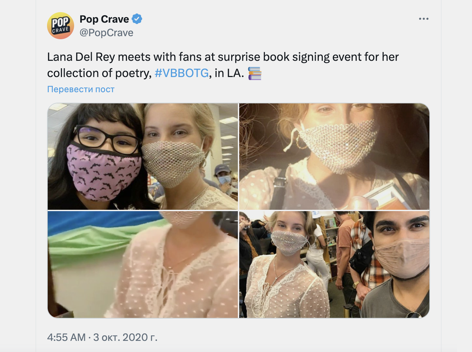
Task: Click the Pop Crave display name
Action: (x=104, y=19)
